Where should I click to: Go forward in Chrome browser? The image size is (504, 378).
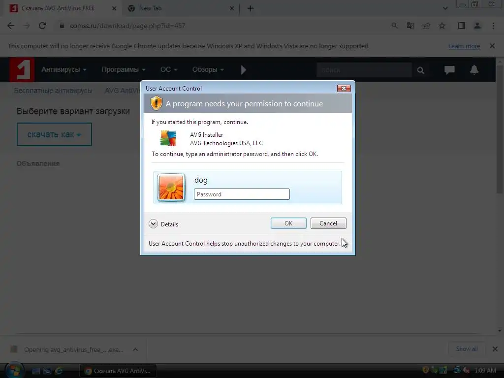[x=27, y=26]
